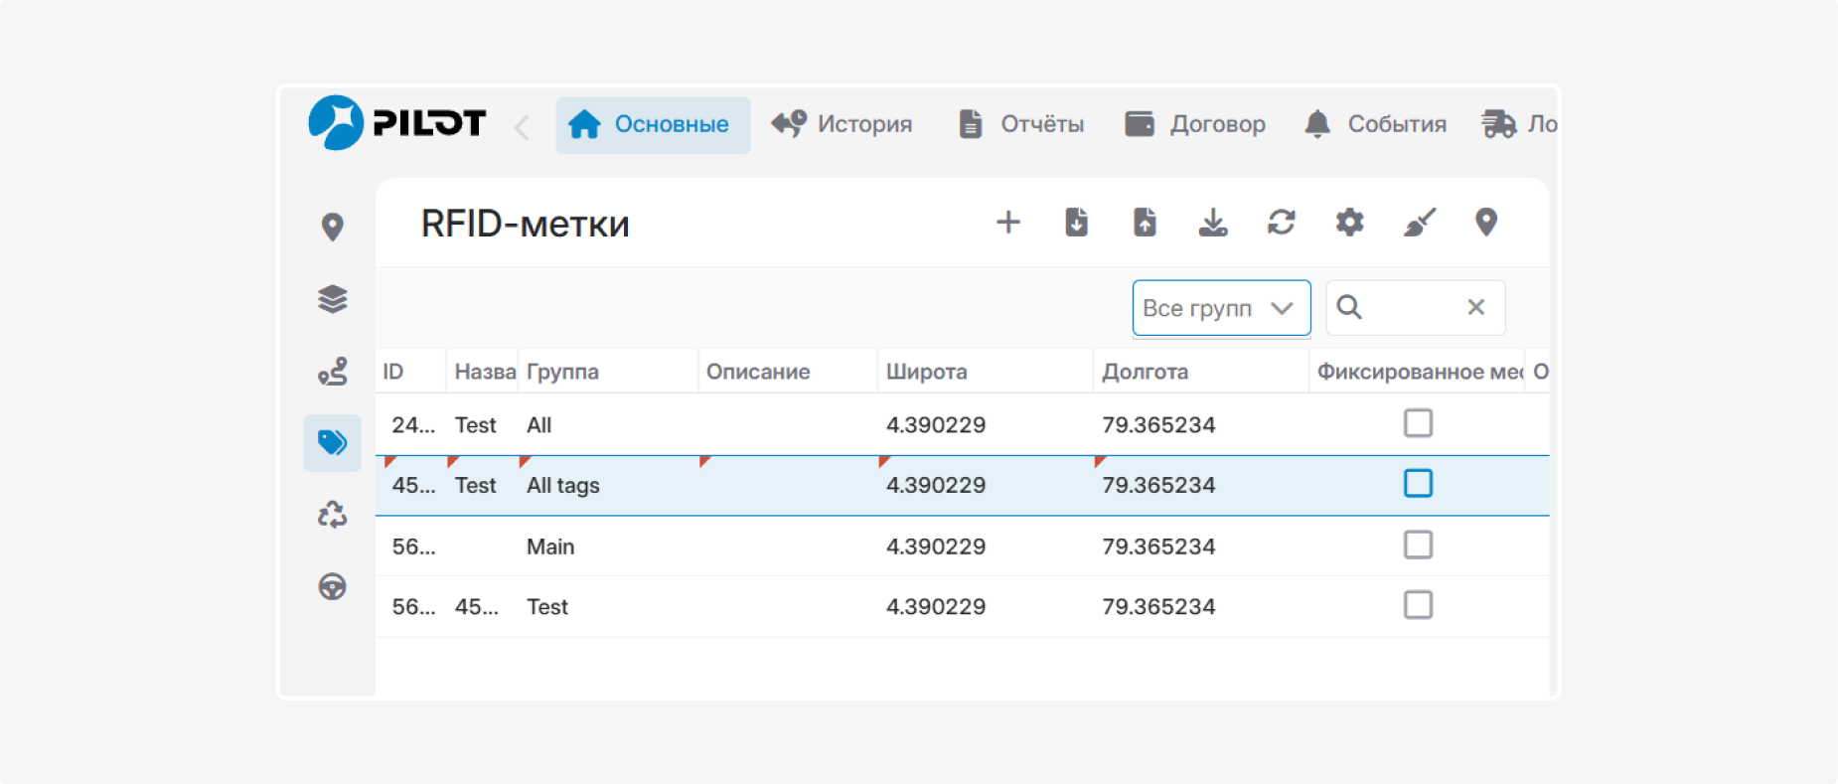This screenshot has width=1838, height=784.
Task: Click longitude 79.365234 in the All tags row
Action: tap(1158, 486)
